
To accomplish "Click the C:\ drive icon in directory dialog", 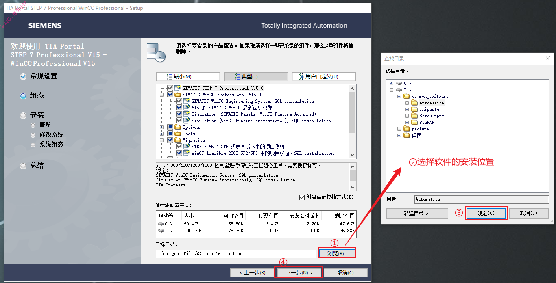I will (x=399, y=83).
